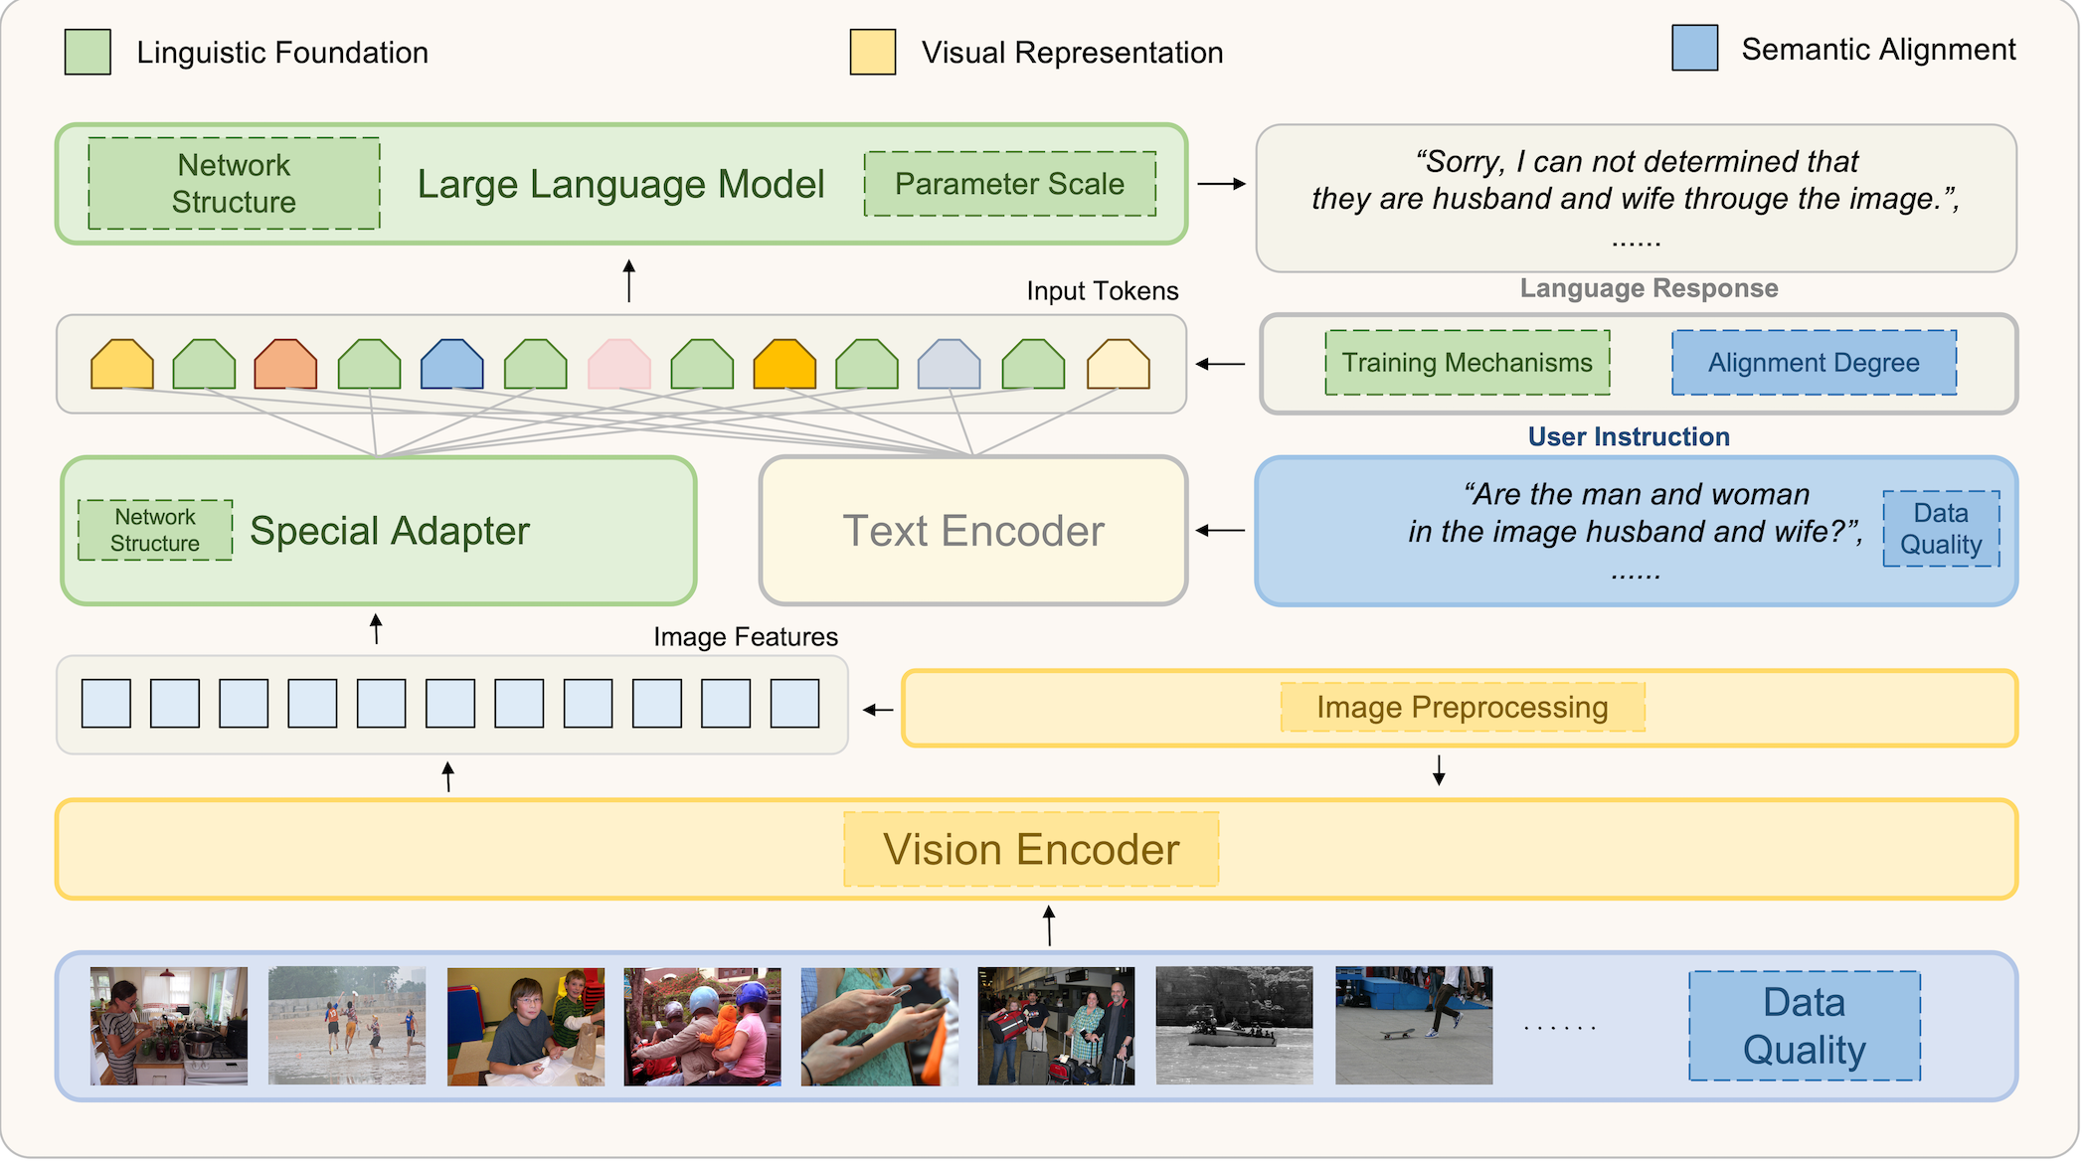Select the Large Language Model label

click(621, 184)
